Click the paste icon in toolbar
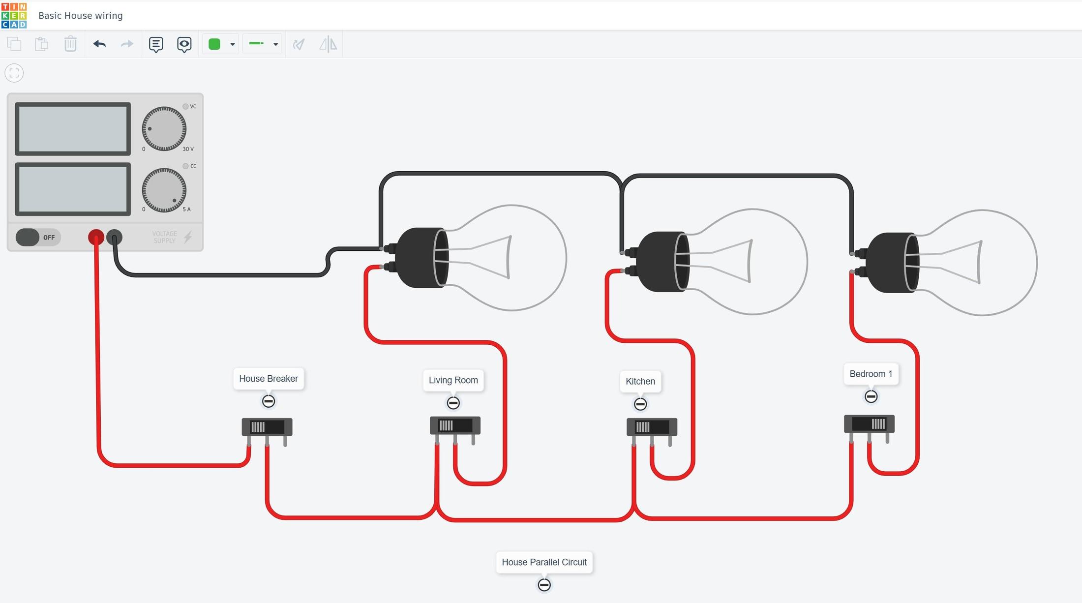This screenshot has height=603, width=1082. click(x=42, y=44)
